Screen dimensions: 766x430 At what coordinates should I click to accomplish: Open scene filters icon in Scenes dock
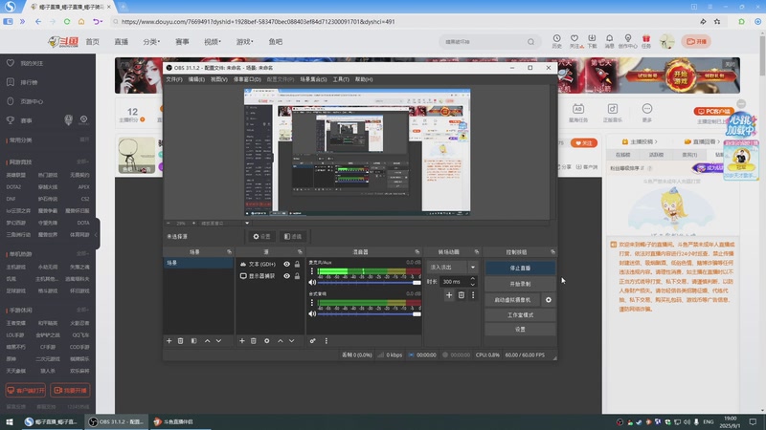point(194,341)
